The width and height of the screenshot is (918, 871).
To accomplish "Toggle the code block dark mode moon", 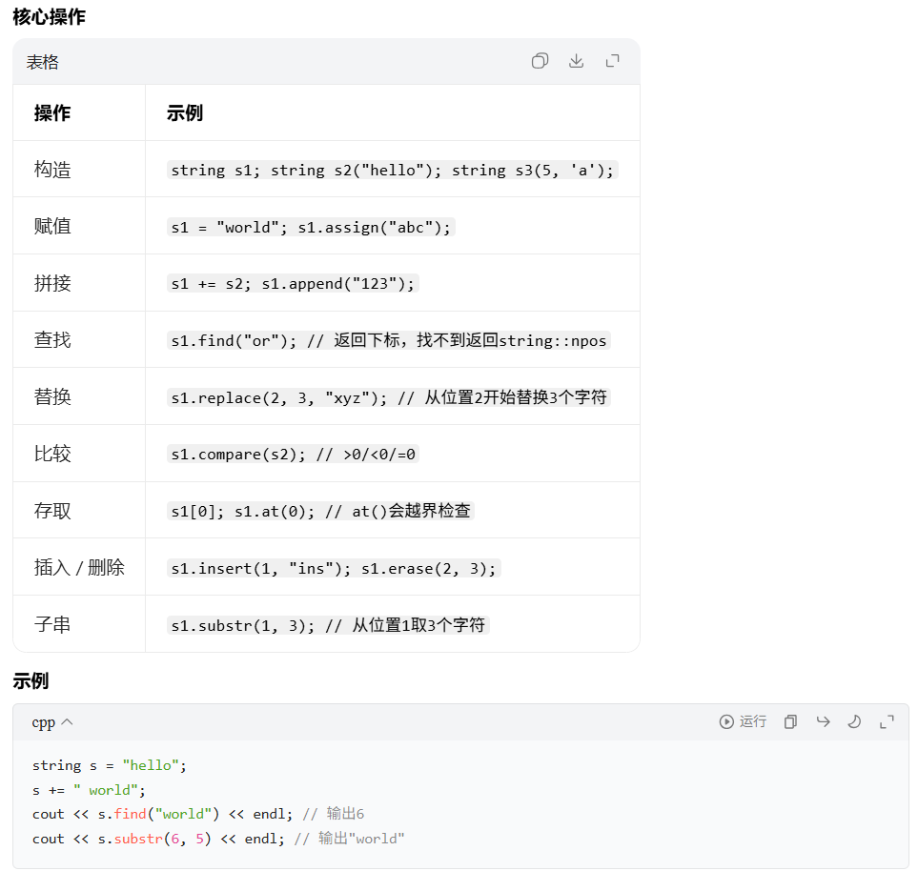I will click(854, 721).
